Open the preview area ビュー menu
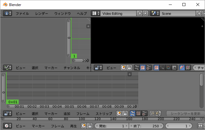This screenshot has height=130, width=205. 111,68
